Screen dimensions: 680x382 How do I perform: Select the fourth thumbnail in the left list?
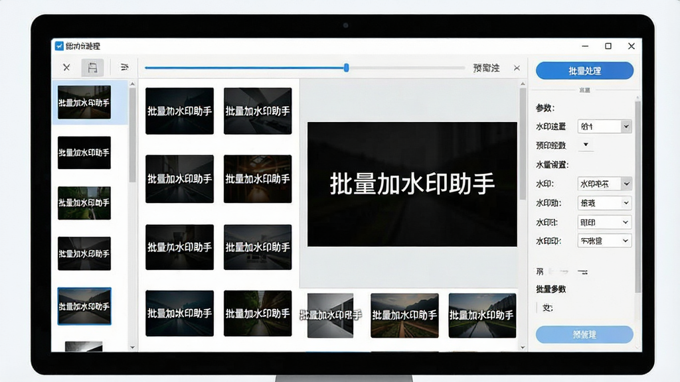pos(84,253)
